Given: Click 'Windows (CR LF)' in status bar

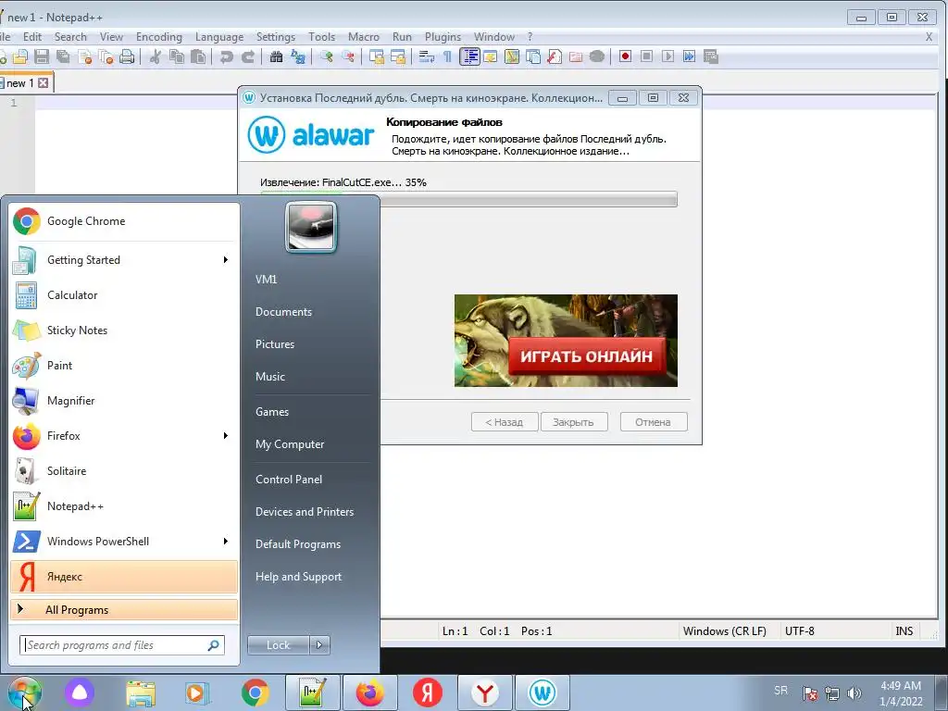Looking at the screenshot, I should click(x=724, y=631).
